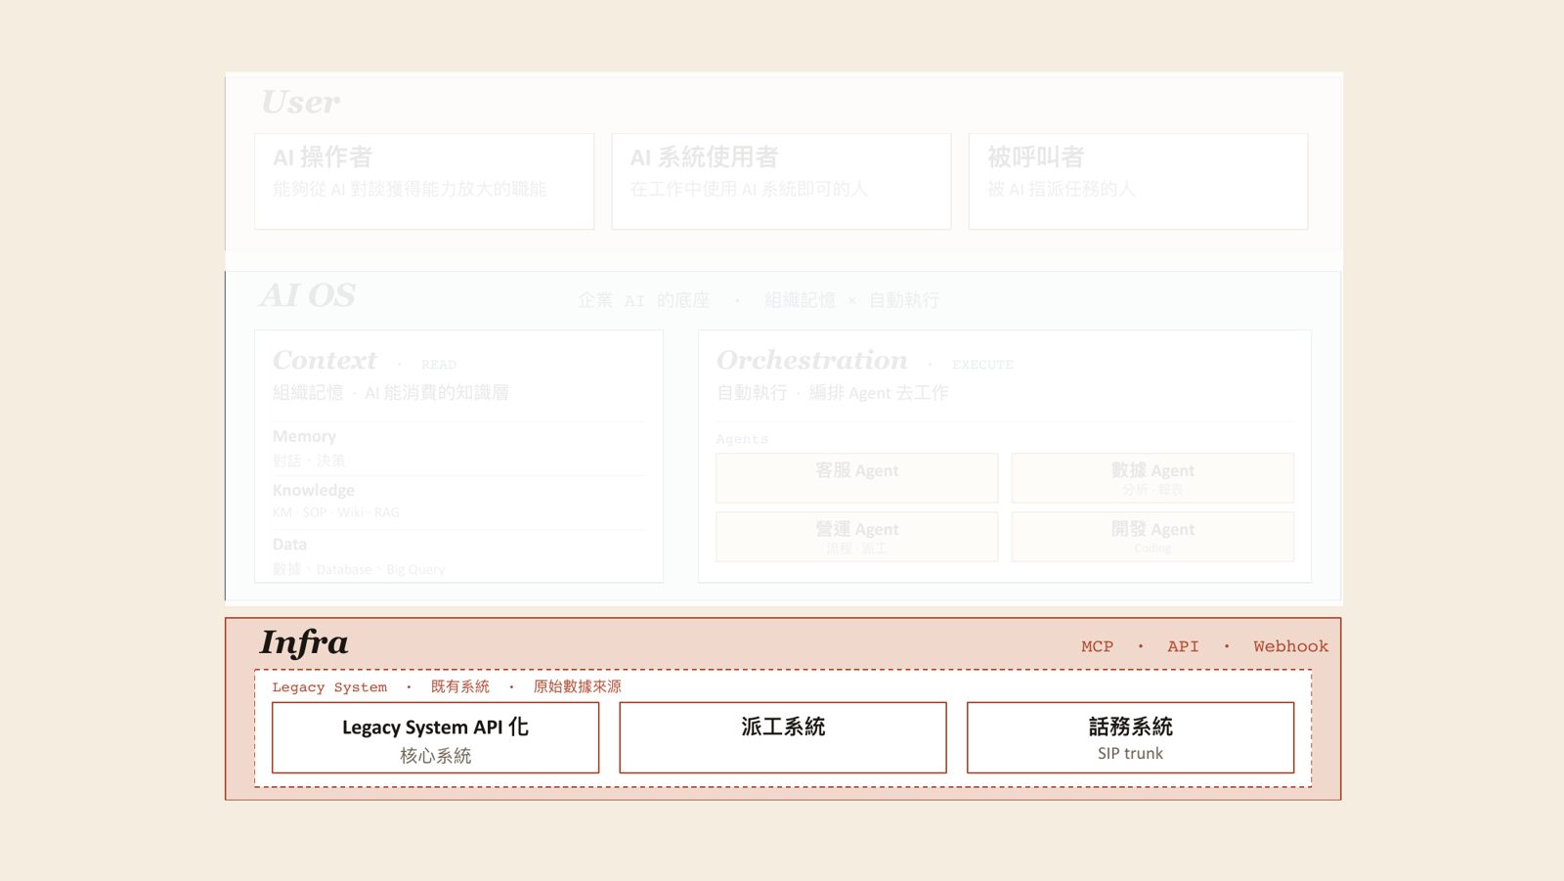Click the 既有系統 label
1564x881 pixels.
[460, 686]
